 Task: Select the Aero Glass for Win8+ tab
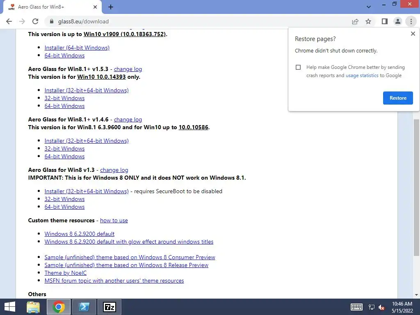(52, 7)
